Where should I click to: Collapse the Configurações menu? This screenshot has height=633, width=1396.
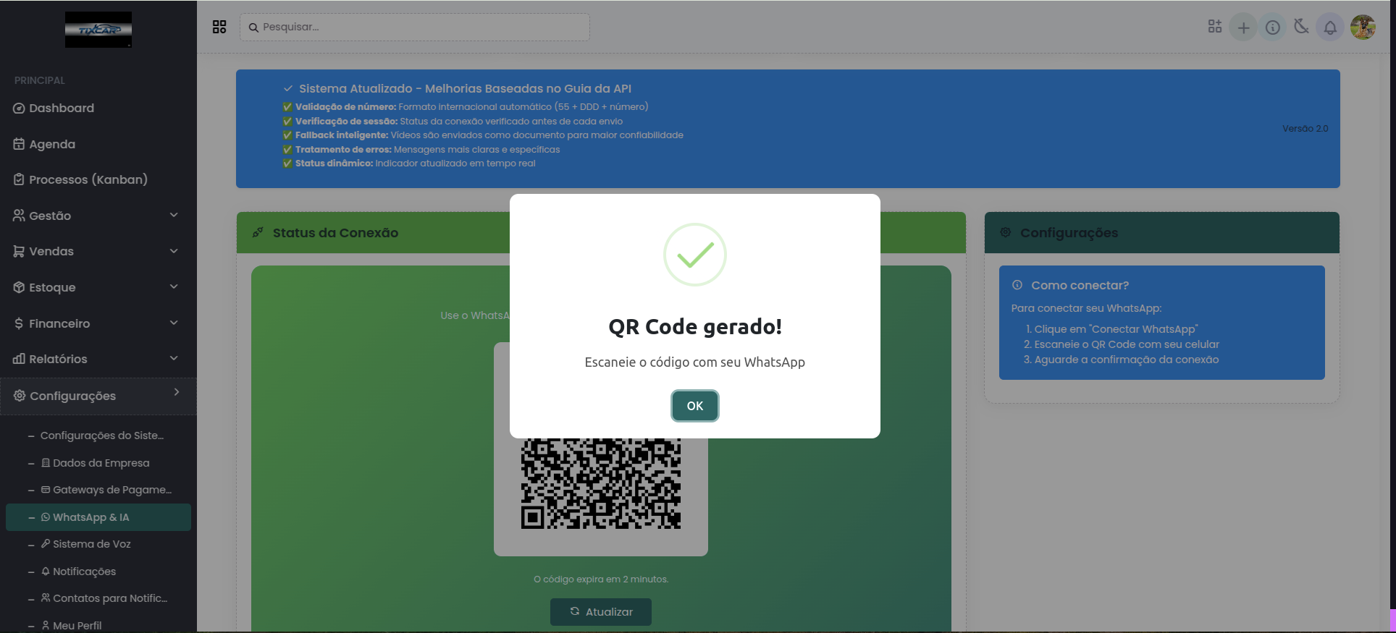(x=94, y=396)
